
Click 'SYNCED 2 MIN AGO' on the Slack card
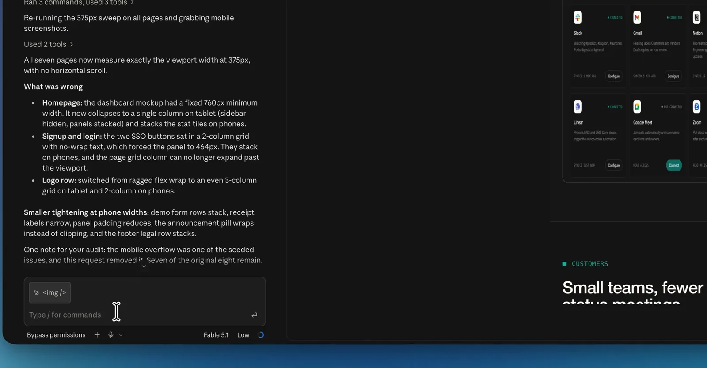tap(585, 76)
